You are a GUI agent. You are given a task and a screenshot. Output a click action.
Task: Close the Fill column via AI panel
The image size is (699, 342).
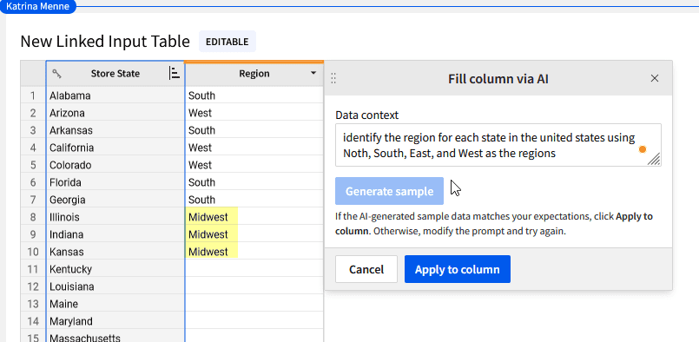pos(655,78)
